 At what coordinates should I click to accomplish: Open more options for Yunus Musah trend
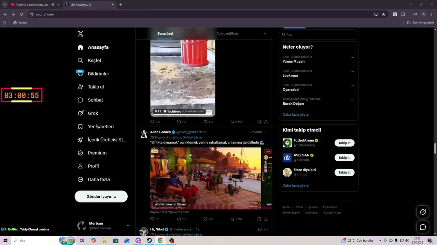pyautogui.click(x=352, y=58)
